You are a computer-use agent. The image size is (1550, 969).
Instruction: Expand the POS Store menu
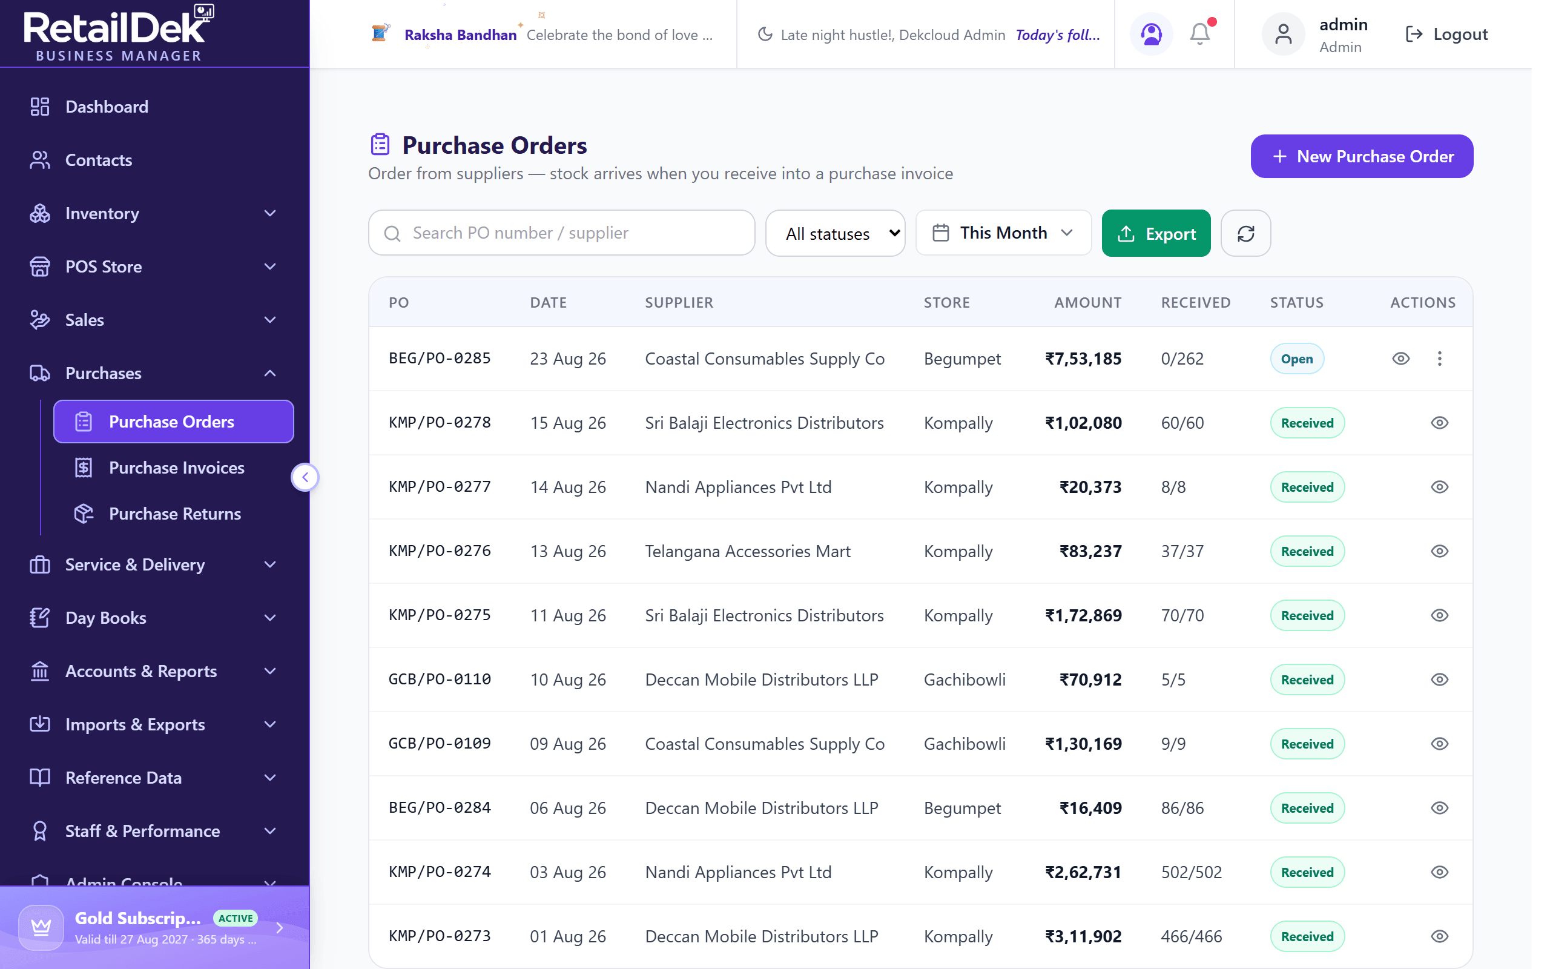154,266
